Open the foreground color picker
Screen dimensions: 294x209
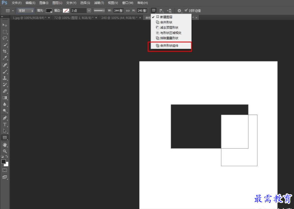[4, 162]
